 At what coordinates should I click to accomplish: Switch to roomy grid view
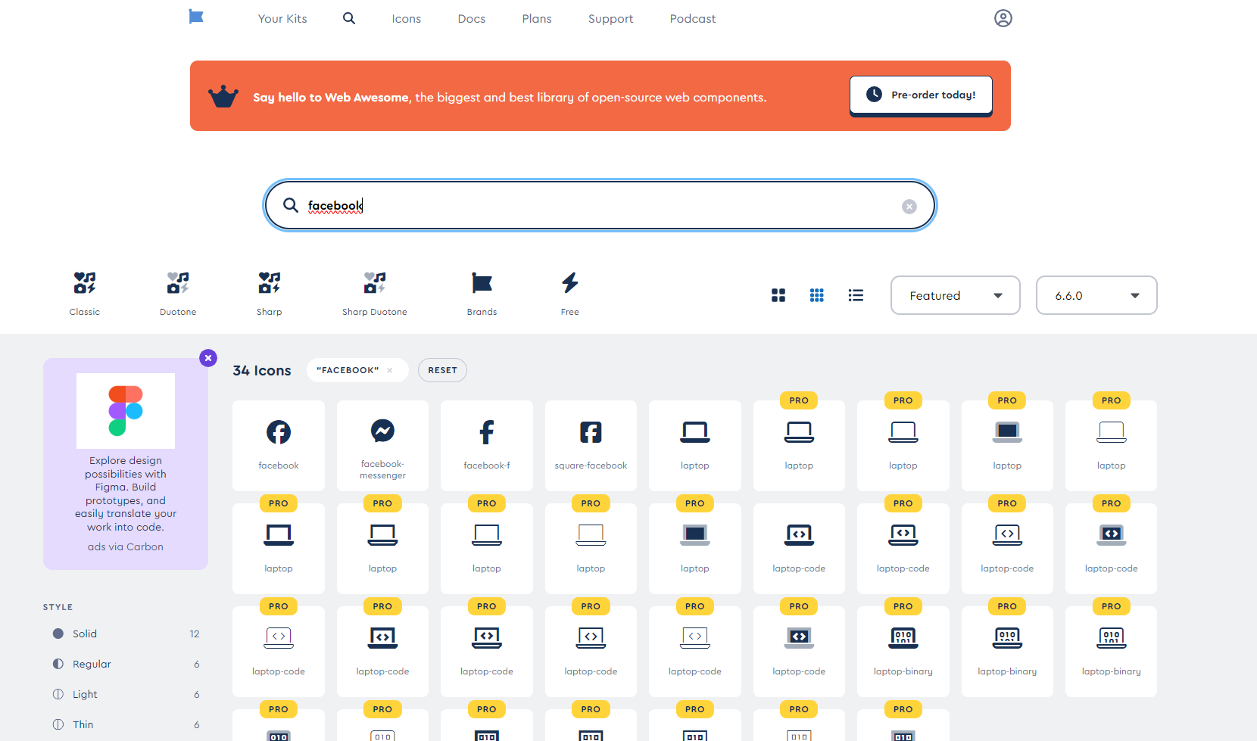[x=778, y=295]
